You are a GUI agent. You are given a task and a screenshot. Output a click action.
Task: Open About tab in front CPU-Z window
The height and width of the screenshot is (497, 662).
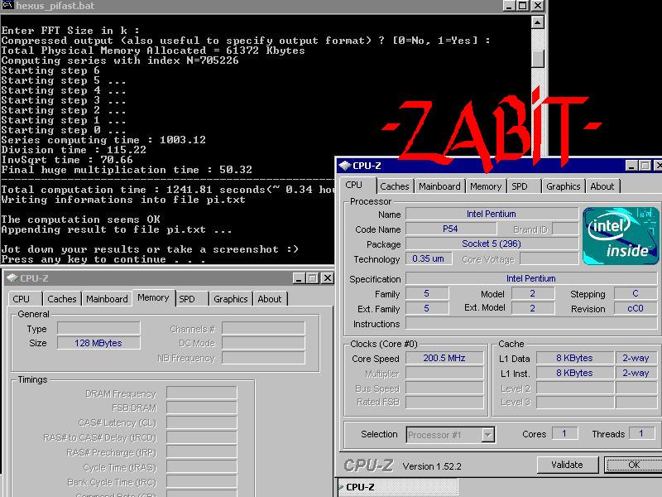tap(602, 186)
